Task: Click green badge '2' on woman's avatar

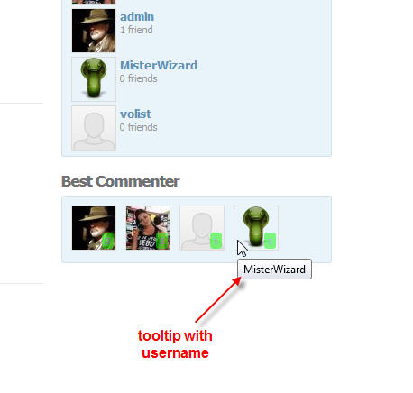Action: (x=162, y=241)
